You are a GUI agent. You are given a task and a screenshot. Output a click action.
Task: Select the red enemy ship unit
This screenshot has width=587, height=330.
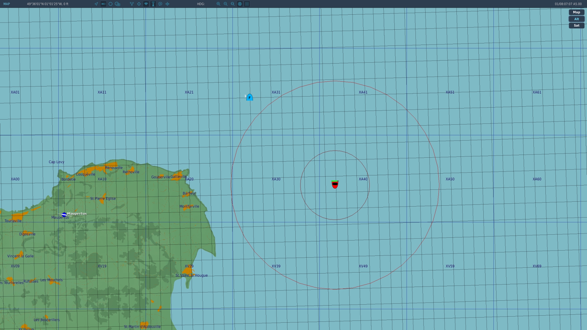pos(335,184)
